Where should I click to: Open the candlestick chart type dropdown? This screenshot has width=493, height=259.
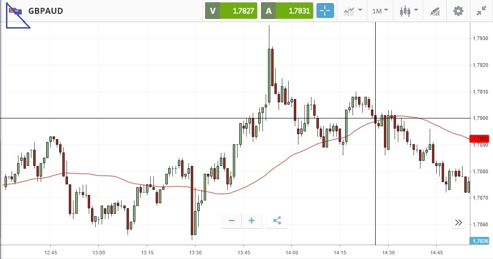409,11
